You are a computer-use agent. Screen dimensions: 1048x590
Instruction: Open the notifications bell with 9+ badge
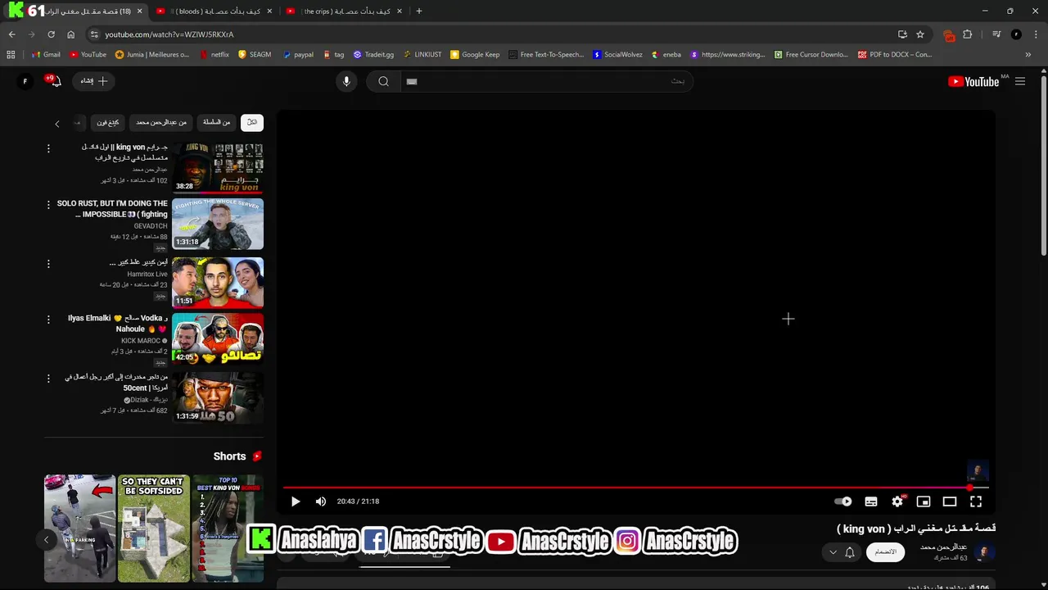pos(55,81)
